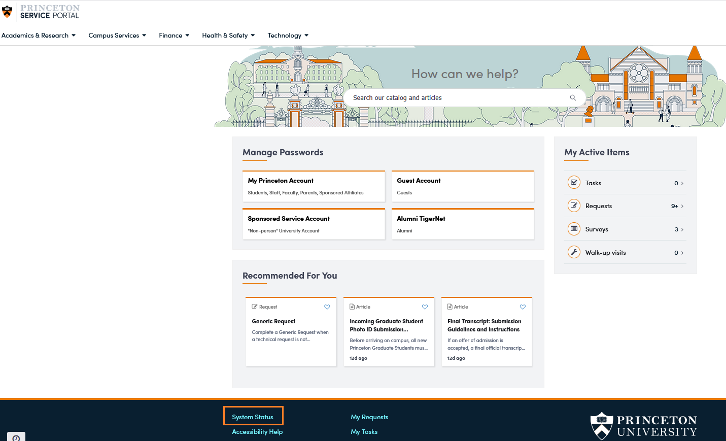Click the Requests pencil icon
The width and height of the screenshot is (726, 441).
coord(574,206)
